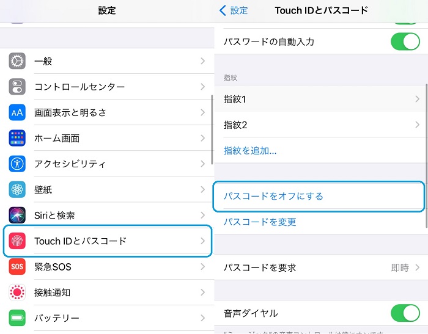This screenshot has width=428, height=334.
Task: Open 壁紙 settings entry
Action: point(107,189)
